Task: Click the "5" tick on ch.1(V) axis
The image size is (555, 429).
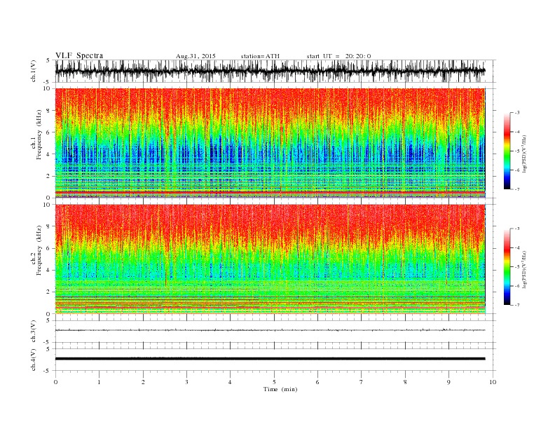Action: click(48, 60)
